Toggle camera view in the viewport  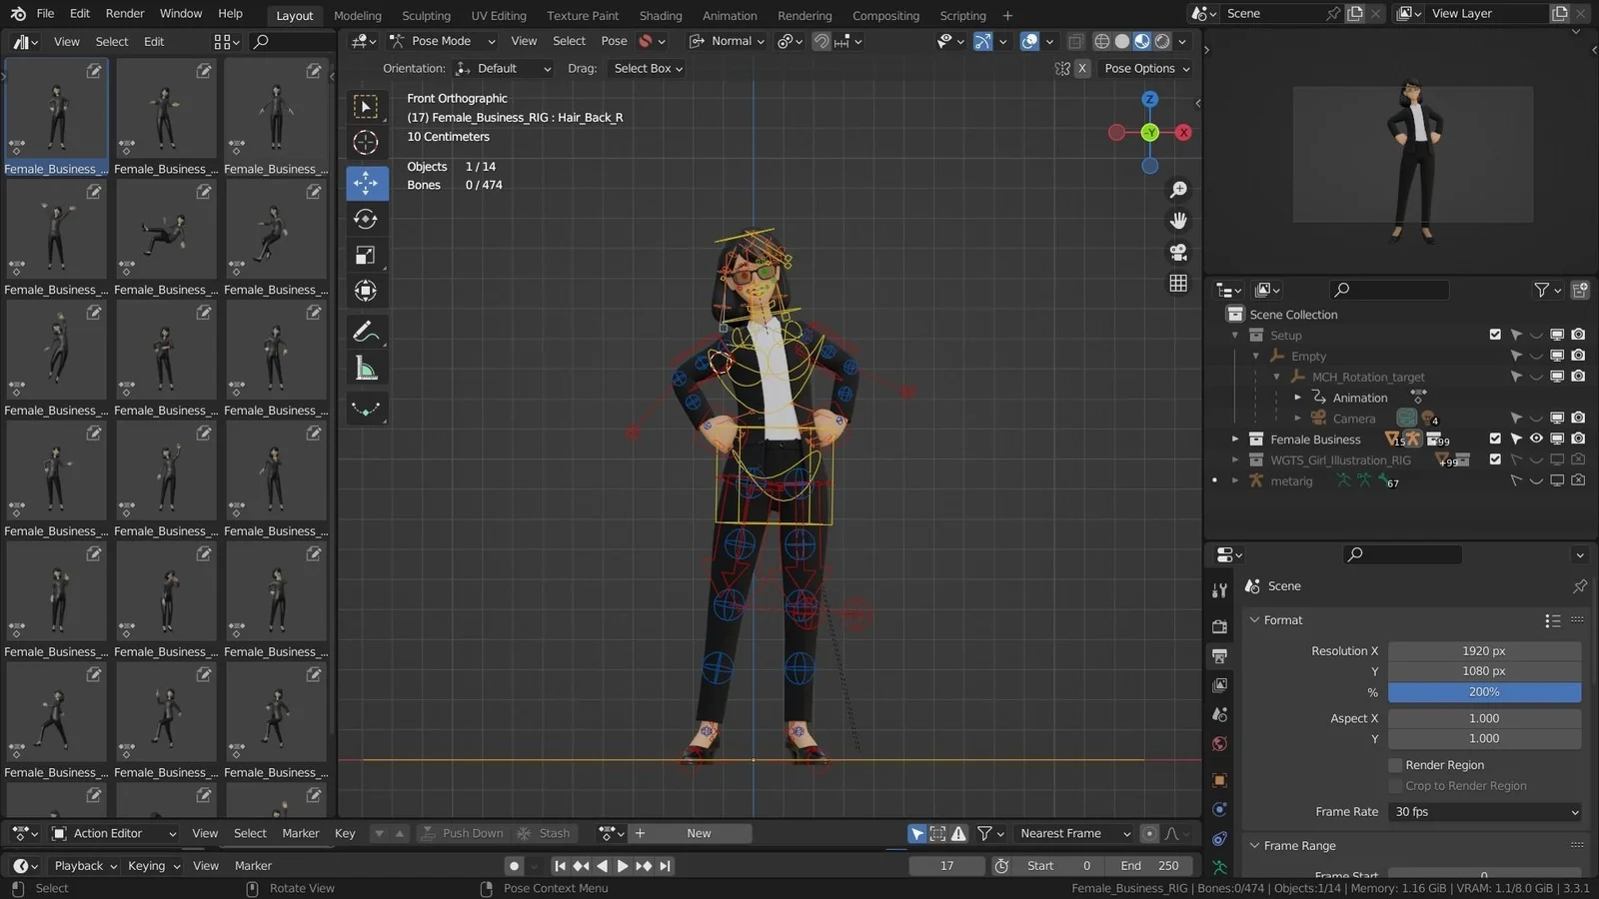point(1178,252)
